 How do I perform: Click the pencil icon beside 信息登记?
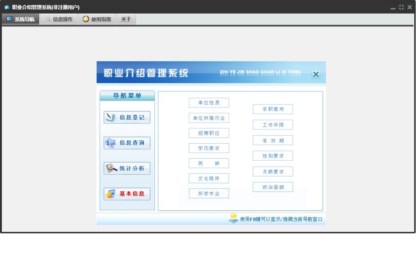111,117
